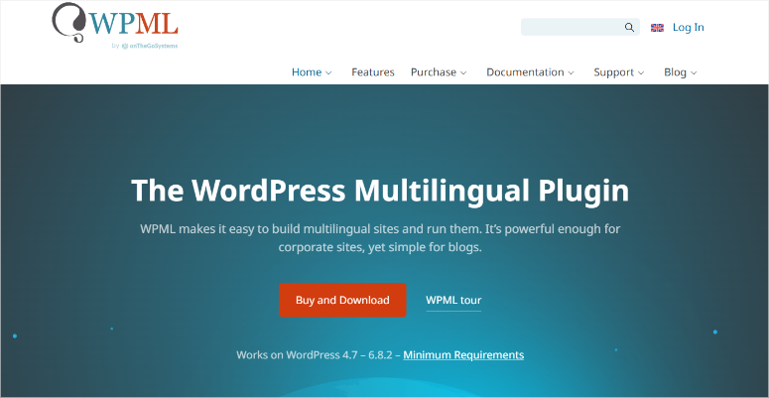Click the Log In link

click(688, 28)
